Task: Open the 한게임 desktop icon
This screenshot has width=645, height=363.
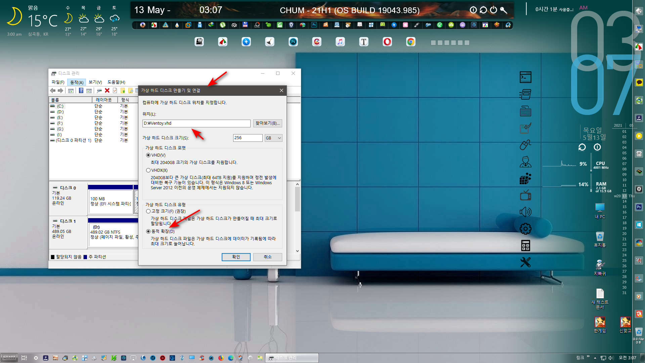Action: click(600, 325)
